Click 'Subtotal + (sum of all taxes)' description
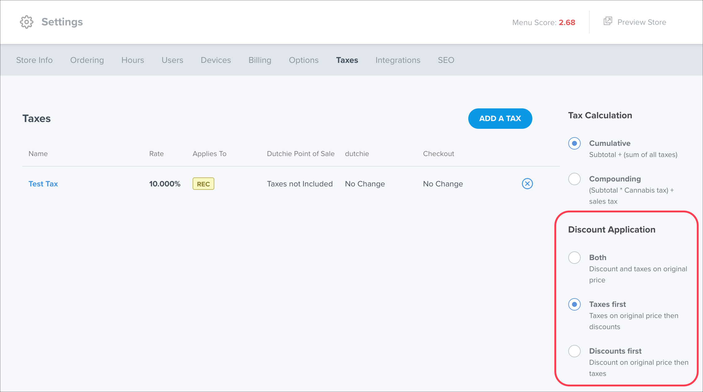703x392 pixels. click(633, 155)
